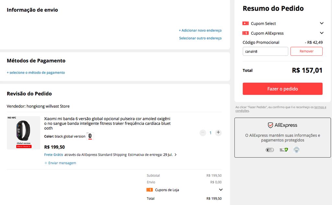
Task: Click the Subtotal R$ 199,50 amount
Action: point(214,175)
